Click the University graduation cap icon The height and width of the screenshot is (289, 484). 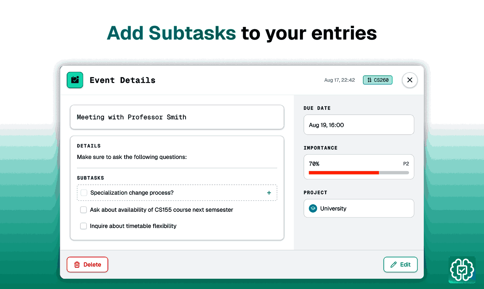tap(313, 208)
